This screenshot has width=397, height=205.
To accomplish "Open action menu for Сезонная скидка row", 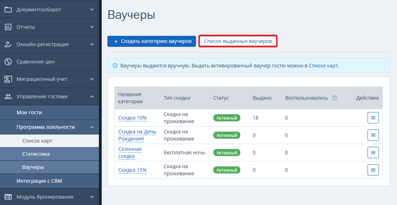I will [373, 153].
